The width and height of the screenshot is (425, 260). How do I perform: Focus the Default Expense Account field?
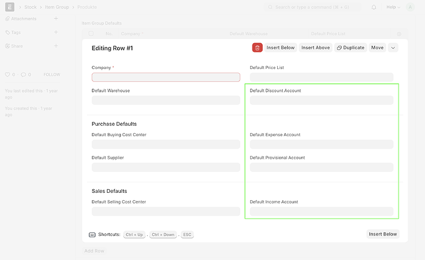pos(322,144)
